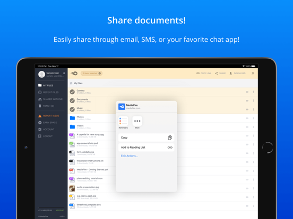The image size is (293, 219).
Task: Click the timesheet_template.doc file icon
Action: pyautogui.click(x=72, y=206)
